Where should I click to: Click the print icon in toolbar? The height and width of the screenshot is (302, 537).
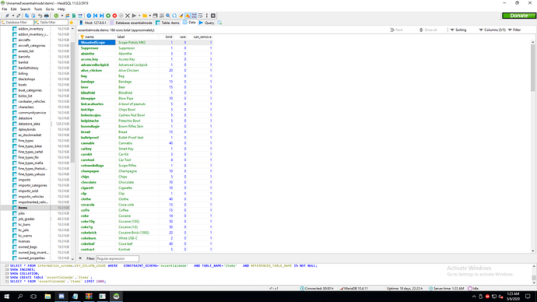click(46, 16)
